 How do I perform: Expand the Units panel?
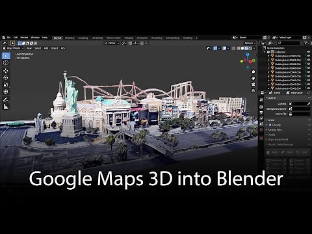[272, 120]
